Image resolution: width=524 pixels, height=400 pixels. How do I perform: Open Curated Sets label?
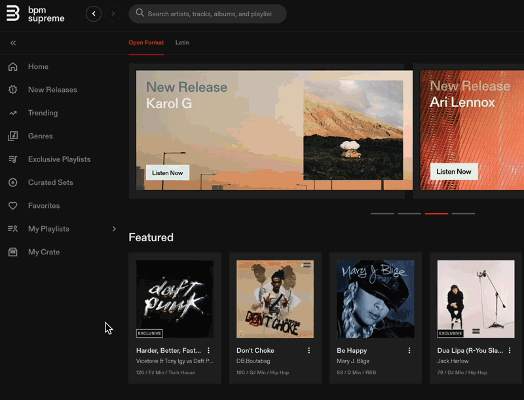pyautogui.click(x=50, y=182)
